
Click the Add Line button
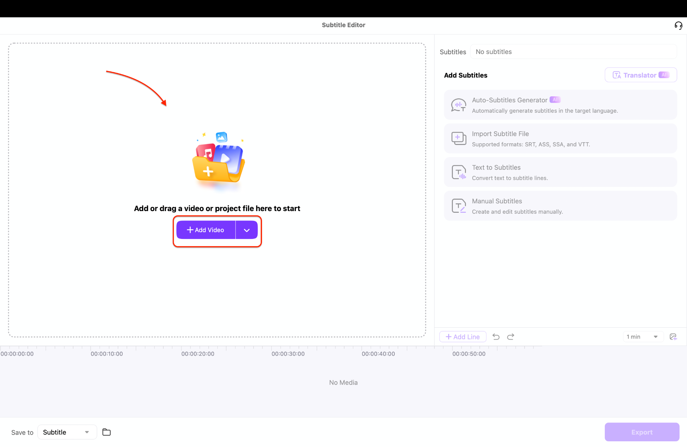(463, 337)
